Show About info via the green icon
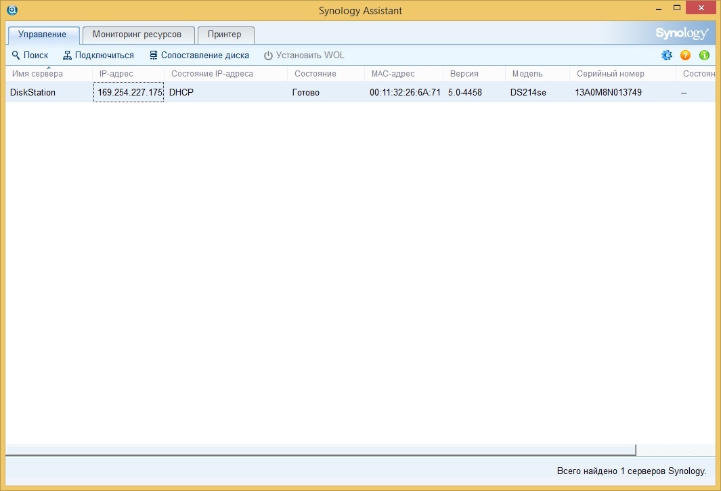Image resolution: width=721 pixels, height=491 pixels. point(704,56)
